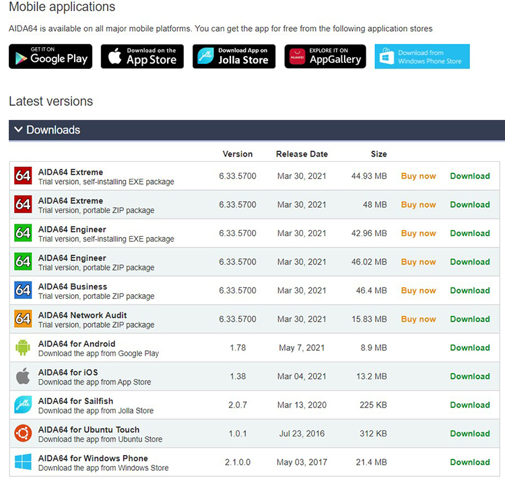The image size is (505, 481).
Task: Click Buy now for AIDA64 Engineer ZIP
Action: coord(418,262)
